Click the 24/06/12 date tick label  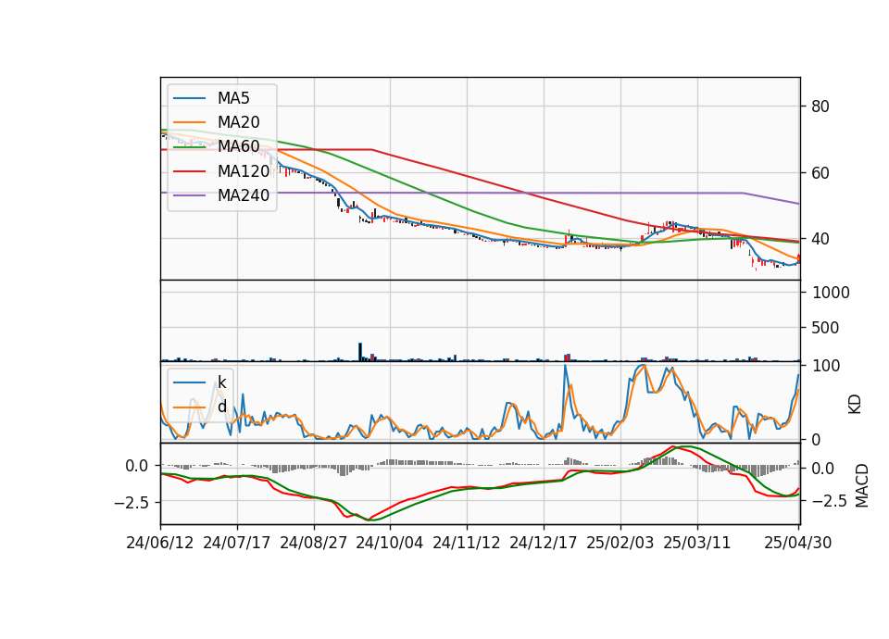160,544
